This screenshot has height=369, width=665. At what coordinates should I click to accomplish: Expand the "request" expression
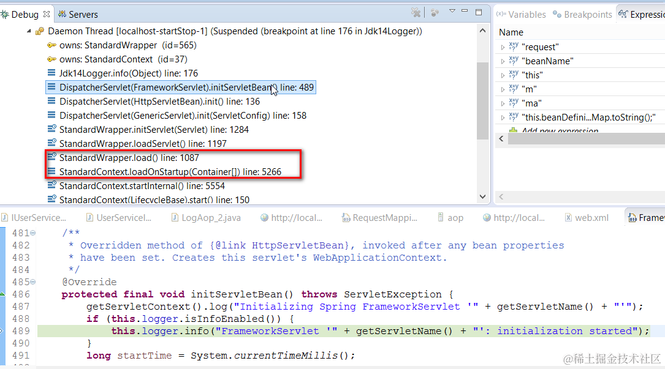click(x=503, y=48)
